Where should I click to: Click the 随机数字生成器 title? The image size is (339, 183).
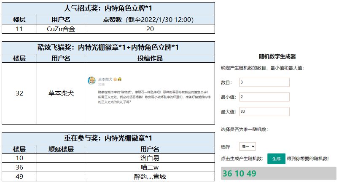tap(277, 56)
